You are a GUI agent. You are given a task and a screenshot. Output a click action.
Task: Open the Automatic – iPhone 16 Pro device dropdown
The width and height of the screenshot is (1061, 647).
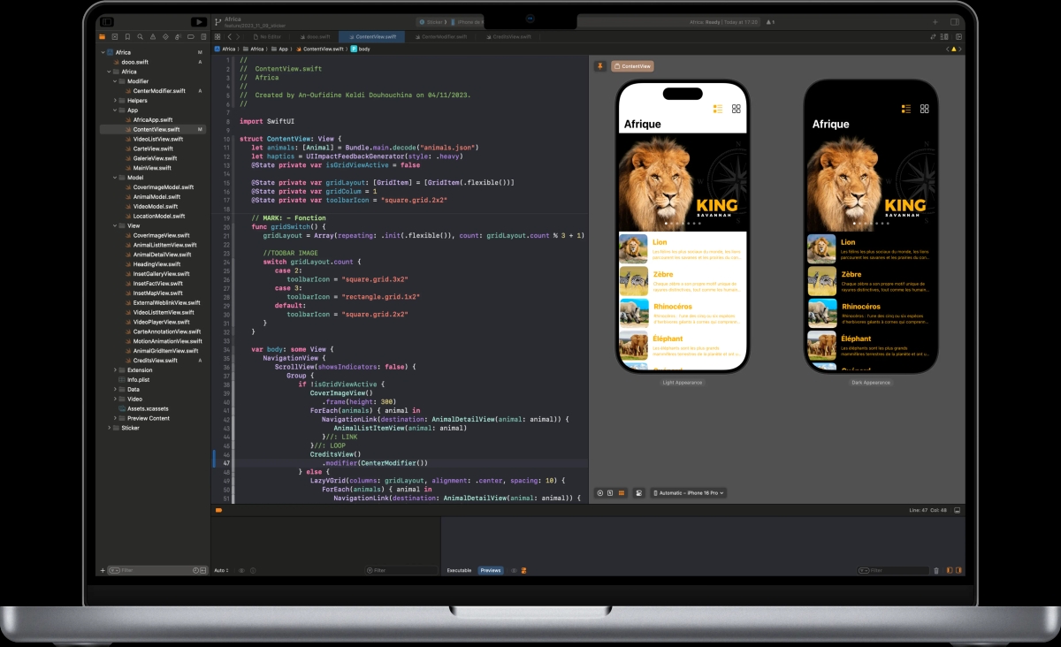pyautogui.click(x=688, y=492)
